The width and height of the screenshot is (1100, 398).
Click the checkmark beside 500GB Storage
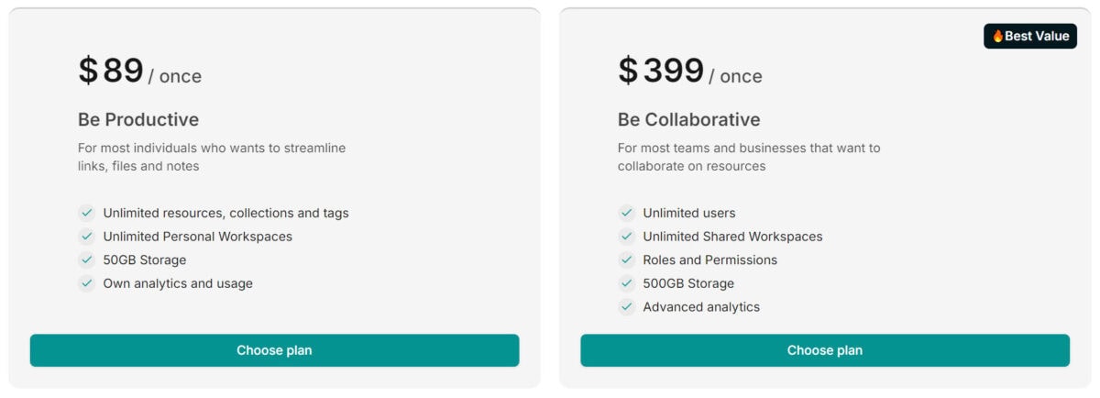click(627, 283)
